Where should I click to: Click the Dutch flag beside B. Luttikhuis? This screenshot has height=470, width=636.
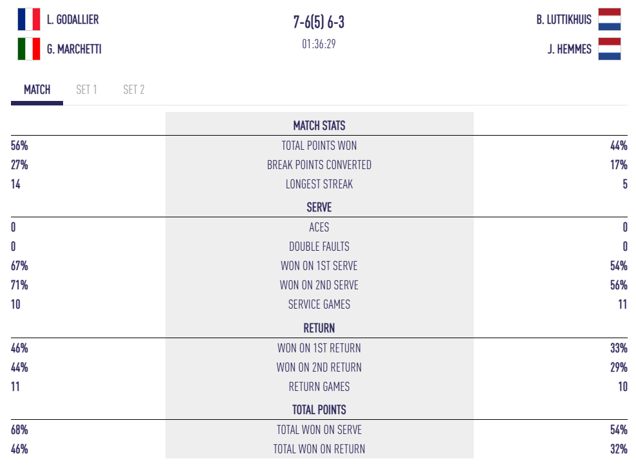[609, 19]
